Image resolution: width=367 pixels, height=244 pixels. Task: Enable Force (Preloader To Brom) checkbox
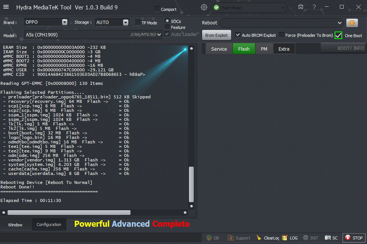click(281, 35)
